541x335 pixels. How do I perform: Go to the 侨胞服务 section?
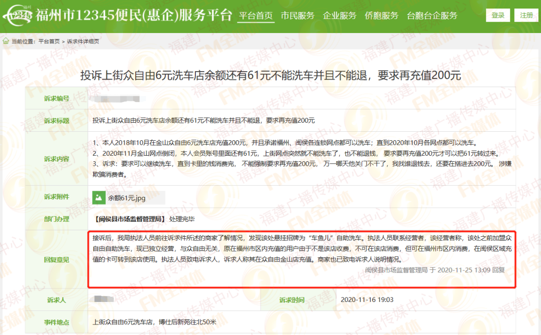click(382, 16)
